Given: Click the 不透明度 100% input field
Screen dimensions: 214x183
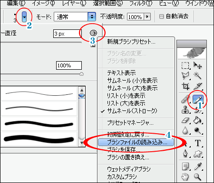Looking at the screenshot, I should (x=136, y=17).
